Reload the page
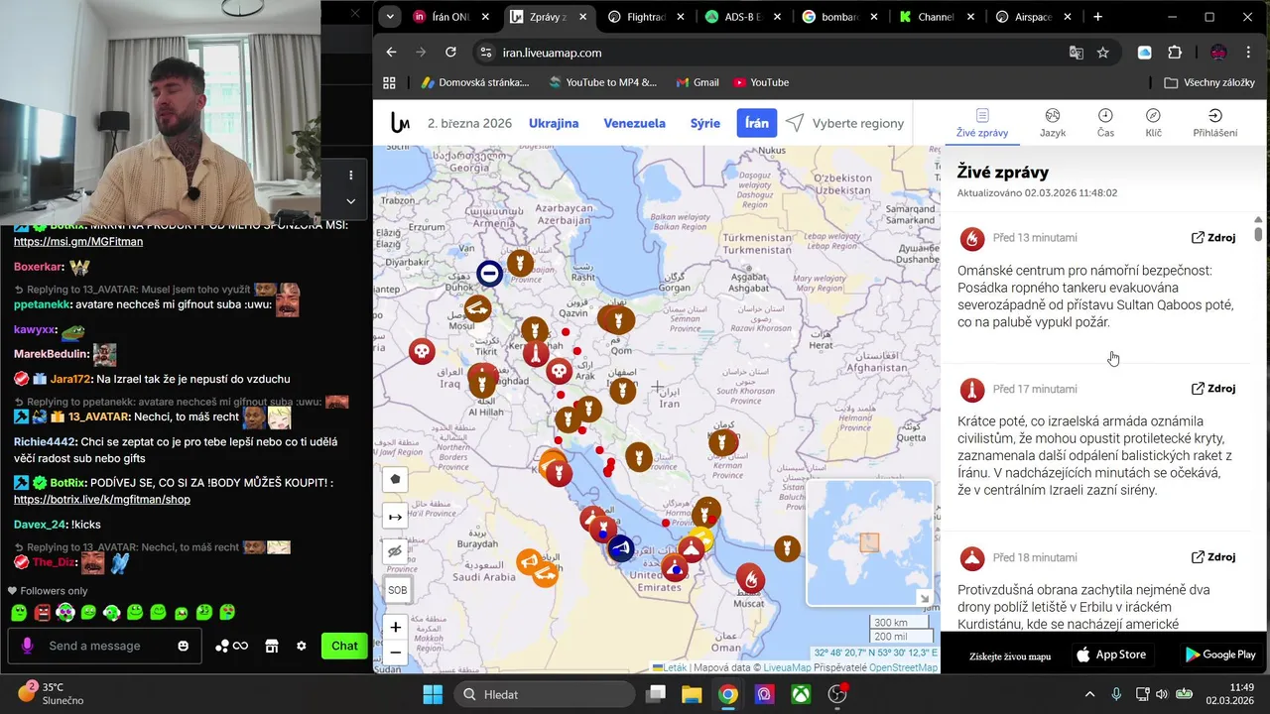Viewport: 1270px width, 714px height. click(450, 53)
